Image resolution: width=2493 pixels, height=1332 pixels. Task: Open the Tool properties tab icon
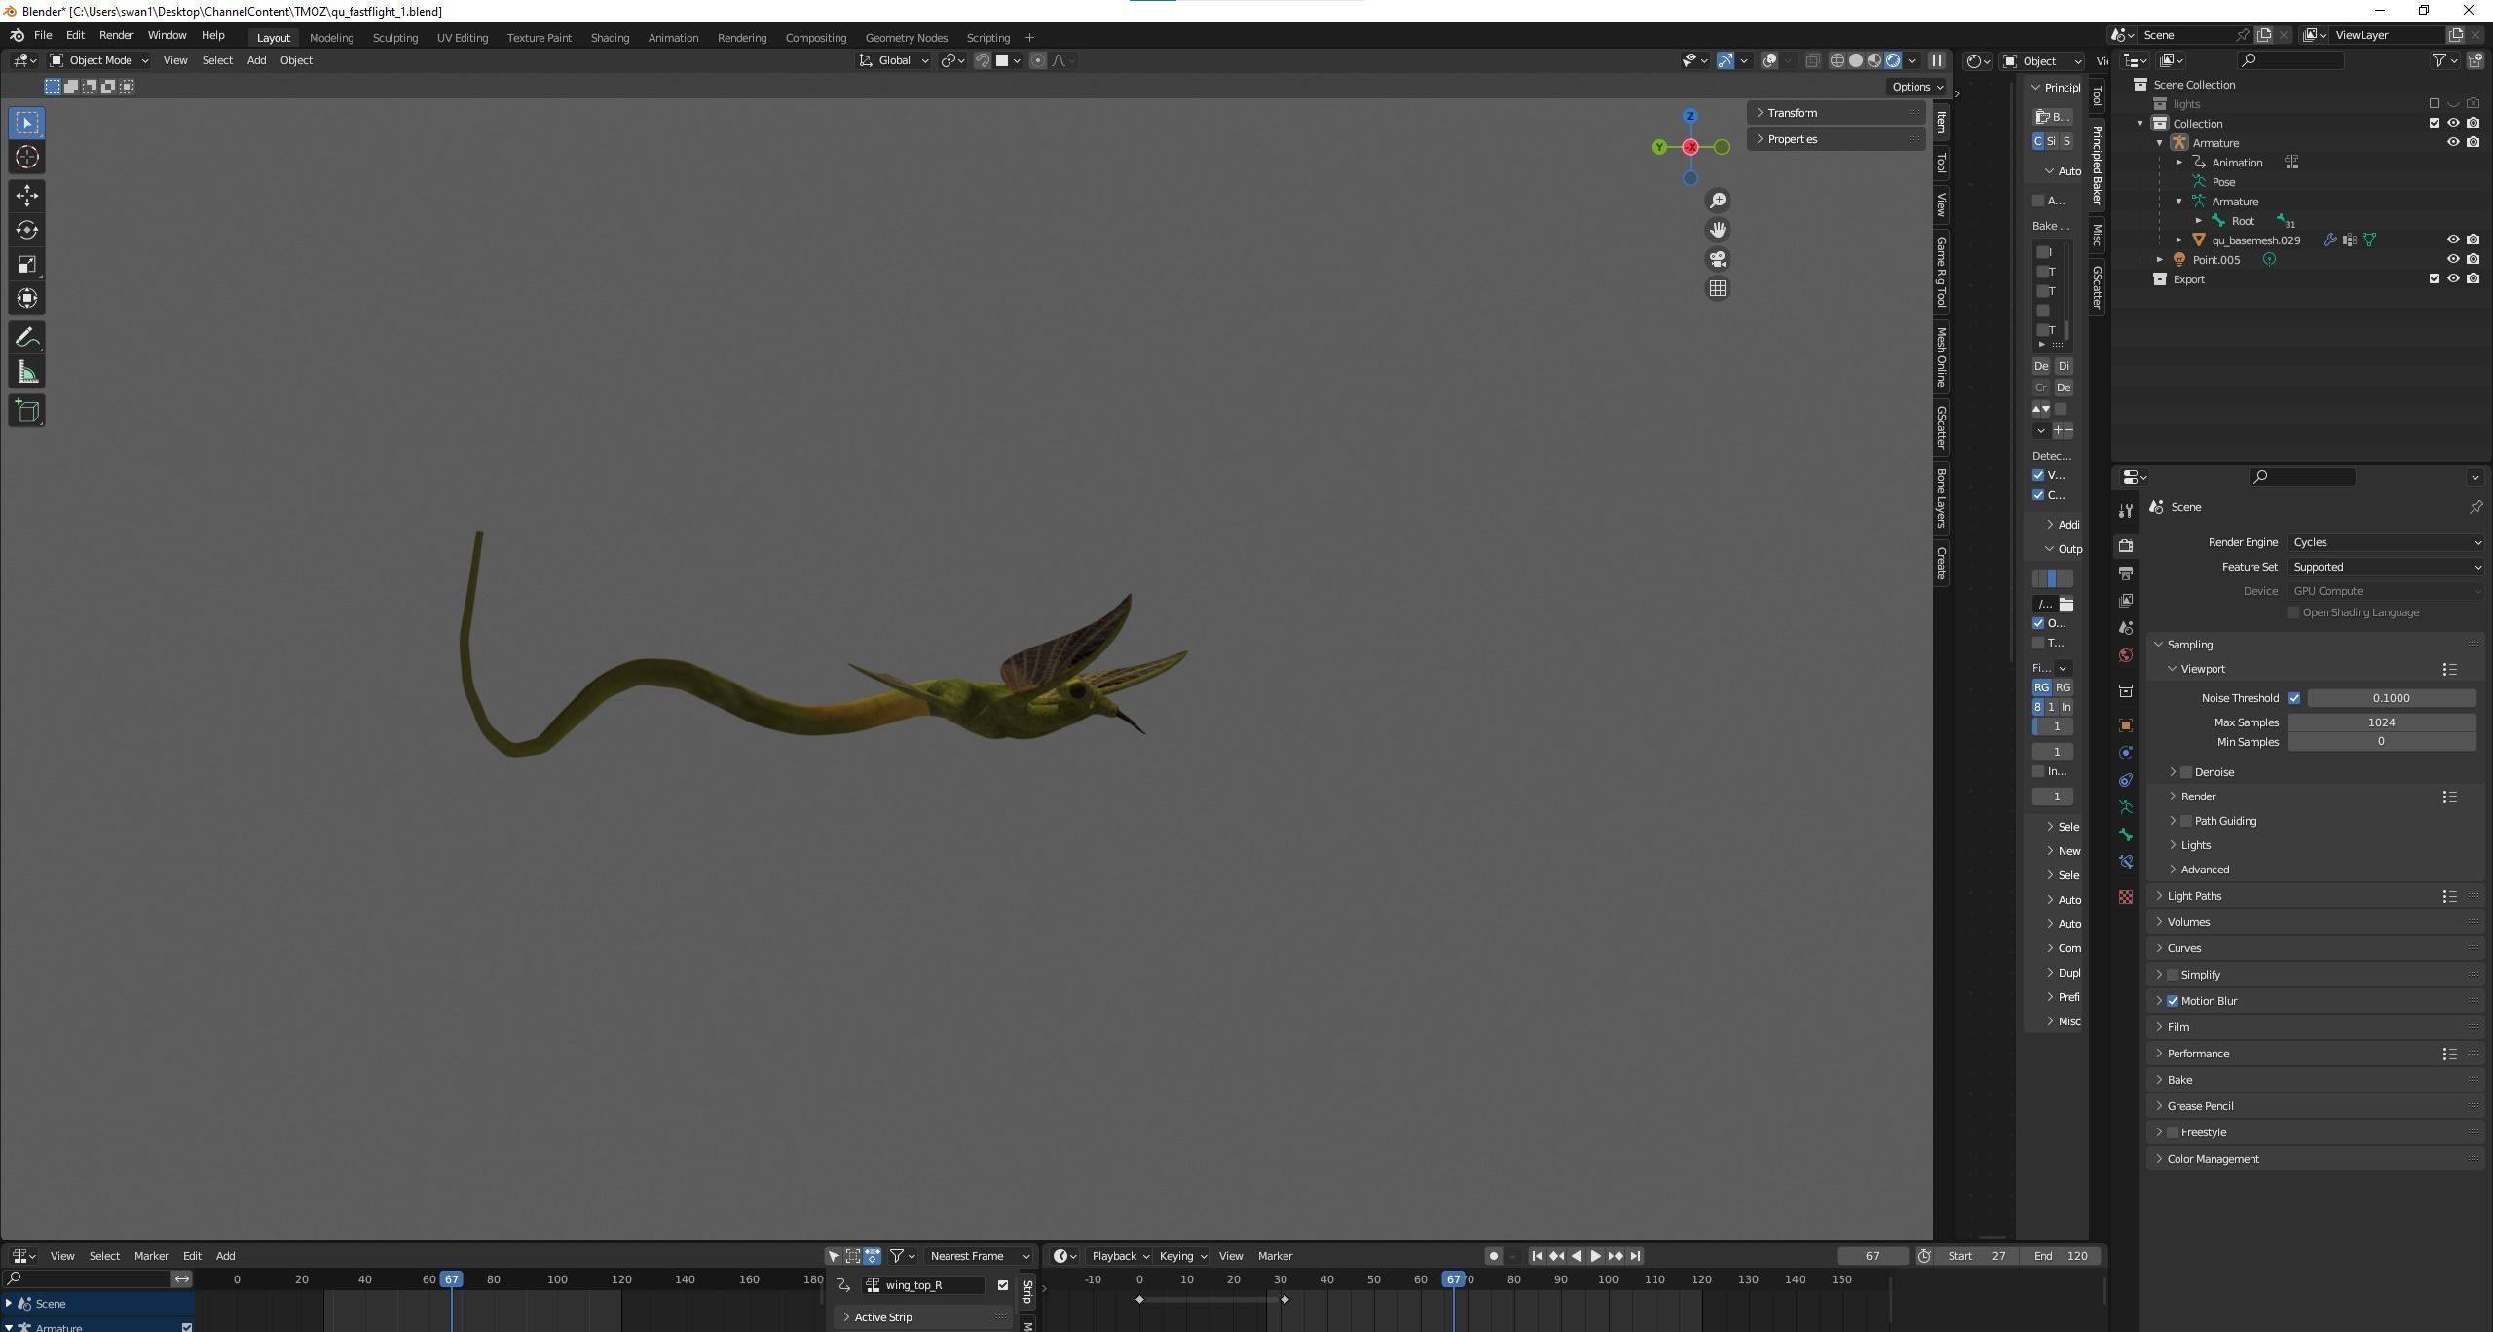point(2126,511)
